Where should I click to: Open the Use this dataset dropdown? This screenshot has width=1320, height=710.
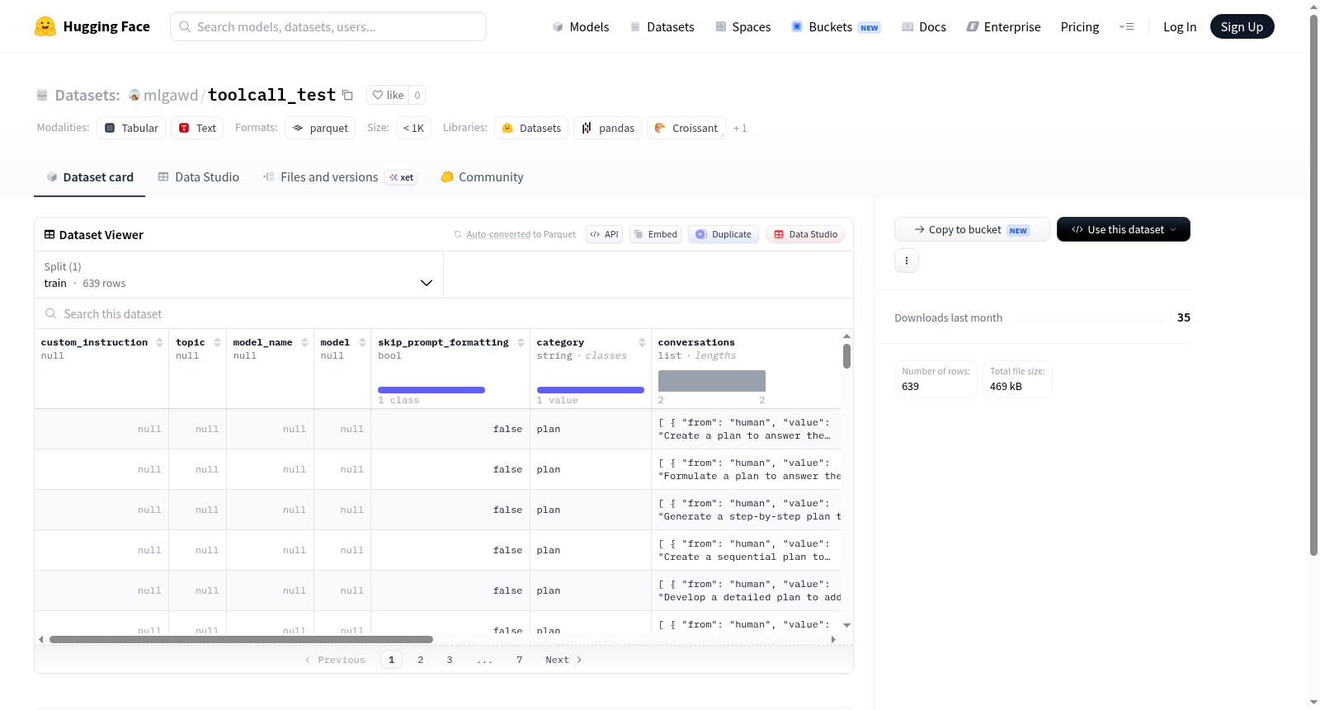click(1123, 229)
